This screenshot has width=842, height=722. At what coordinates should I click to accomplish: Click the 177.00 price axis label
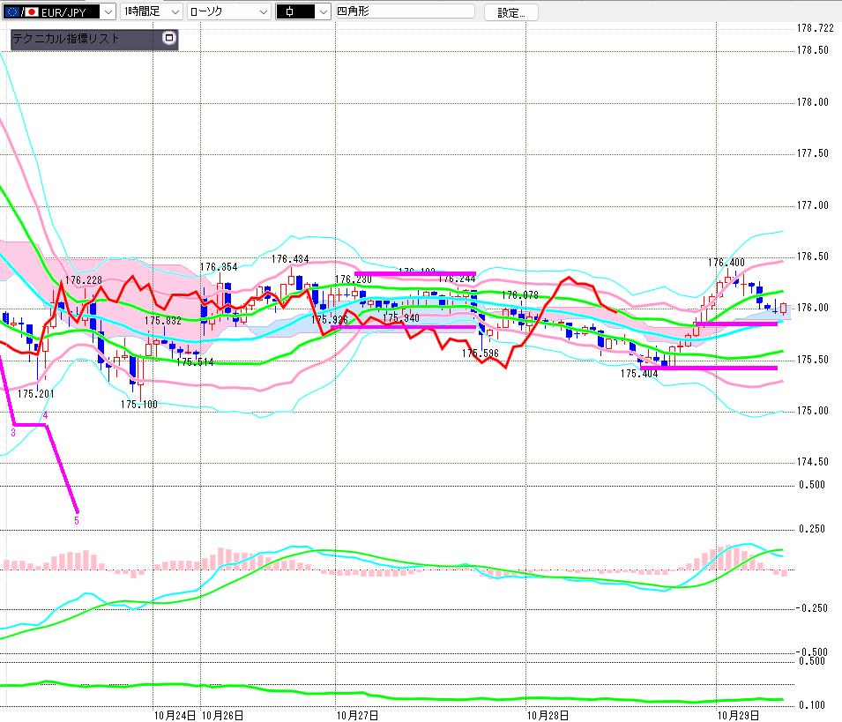(x=813, y=205)
